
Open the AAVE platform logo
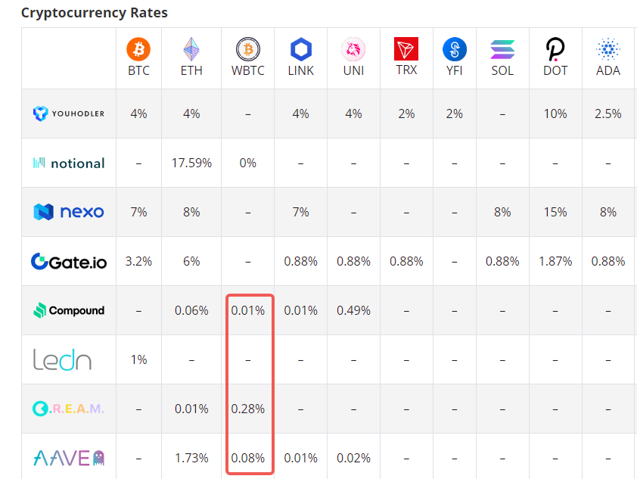click(69, 457)
